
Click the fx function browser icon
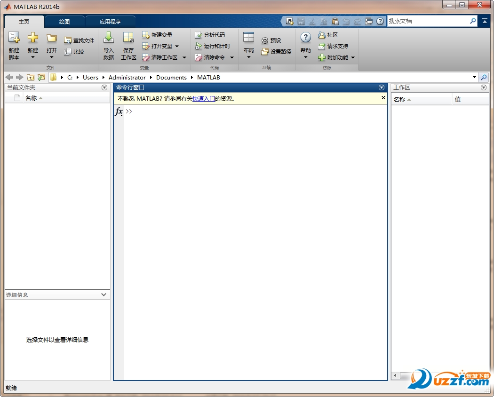point(119,111)
